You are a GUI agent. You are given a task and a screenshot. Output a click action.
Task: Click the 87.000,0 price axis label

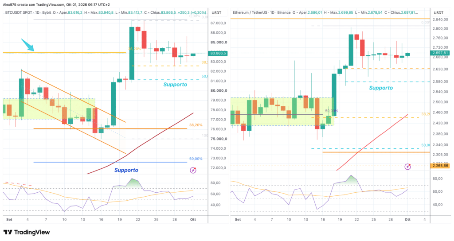pos(219,23)
